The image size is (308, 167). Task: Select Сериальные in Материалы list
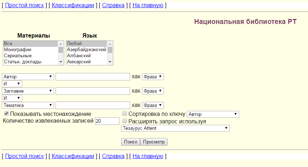[30, 56]
